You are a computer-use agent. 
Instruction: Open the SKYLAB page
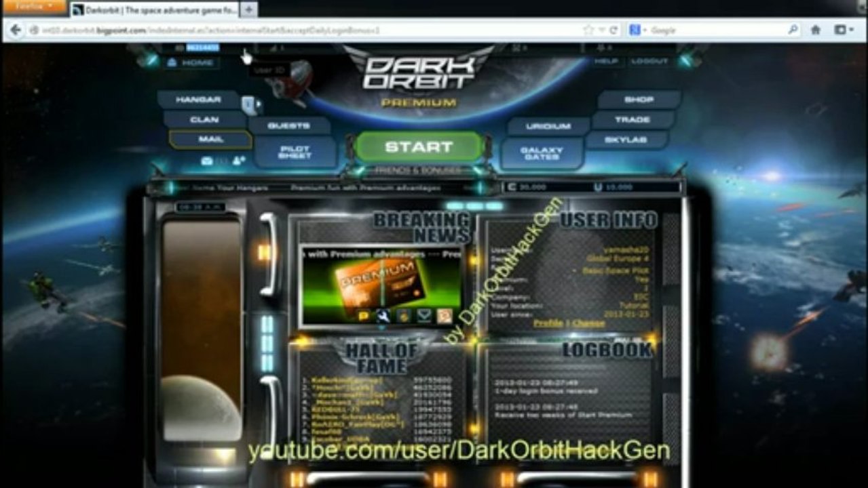(626, 140)
